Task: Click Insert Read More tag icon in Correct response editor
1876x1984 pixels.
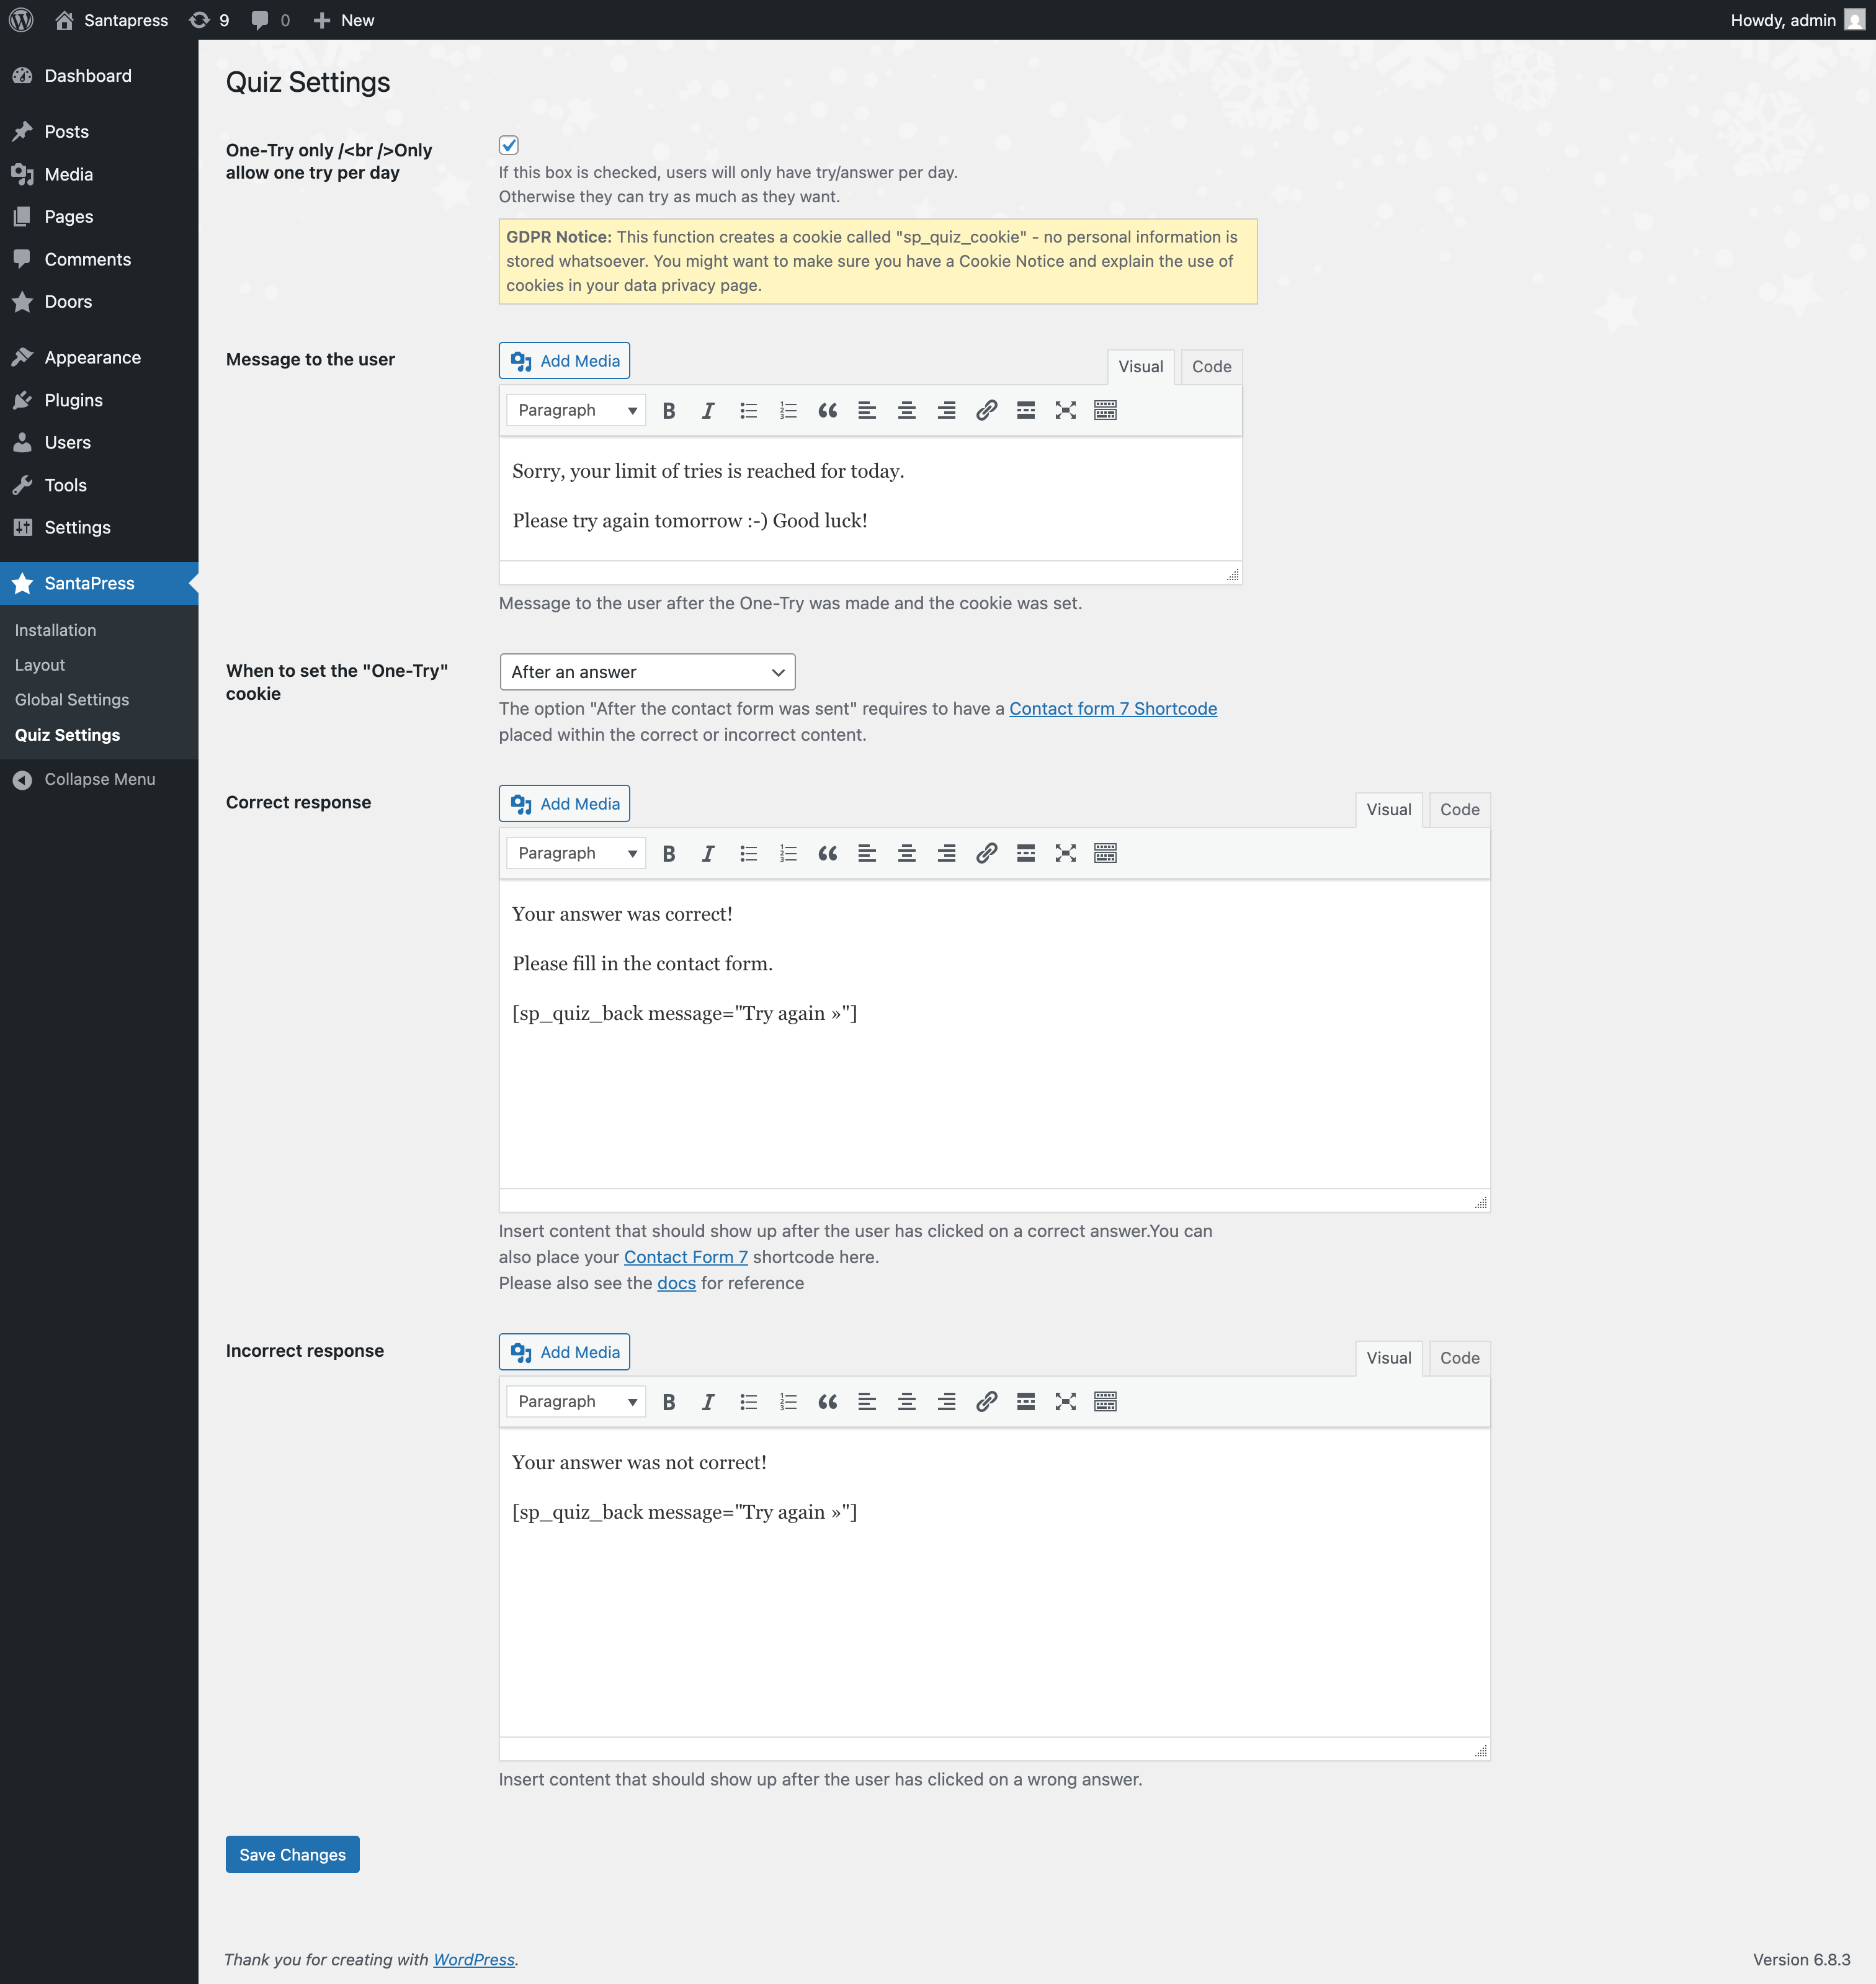Action: pyautogui.click(x=1025, y=853)
